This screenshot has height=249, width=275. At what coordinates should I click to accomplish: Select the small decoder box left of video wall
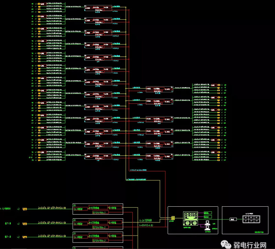pyautogui.click(x=233, y=219)
